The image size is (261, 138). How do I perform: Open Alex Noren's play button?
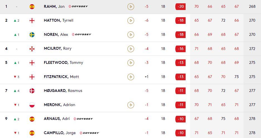point(130,35)
